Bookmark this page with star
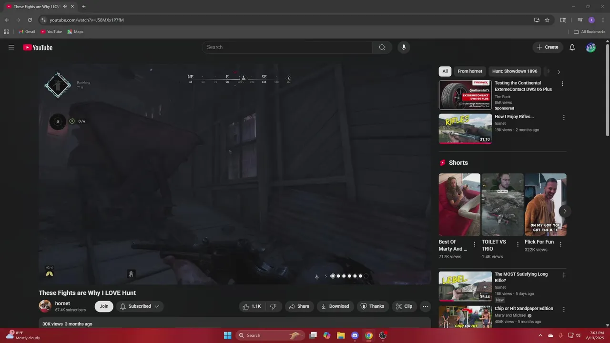Screen dimensions: 610x343 click(x=547, y=20)
